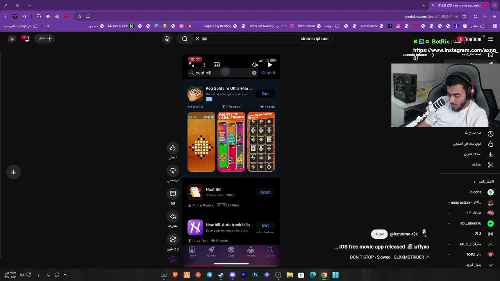Open the remix icon above 2.2 million

(x=173, y=239)
